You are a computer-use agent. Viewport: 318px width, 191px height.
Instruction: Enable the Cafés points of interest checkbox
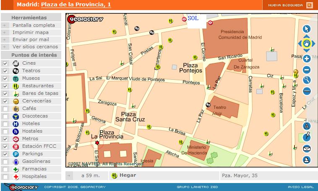click(5, 109)
